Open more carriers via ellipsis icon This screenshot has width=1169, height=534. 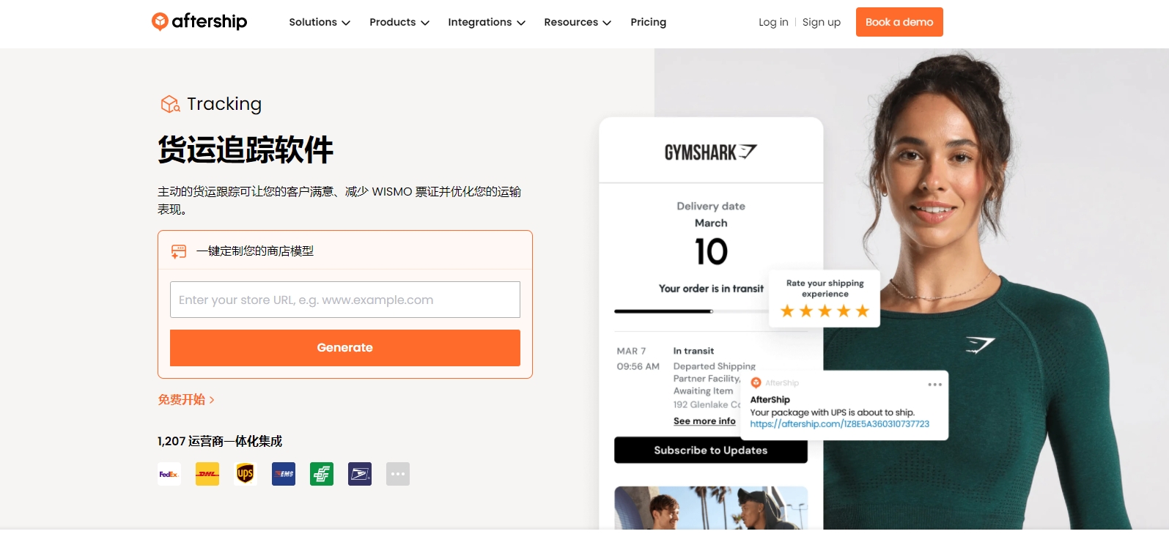point(398,474)
